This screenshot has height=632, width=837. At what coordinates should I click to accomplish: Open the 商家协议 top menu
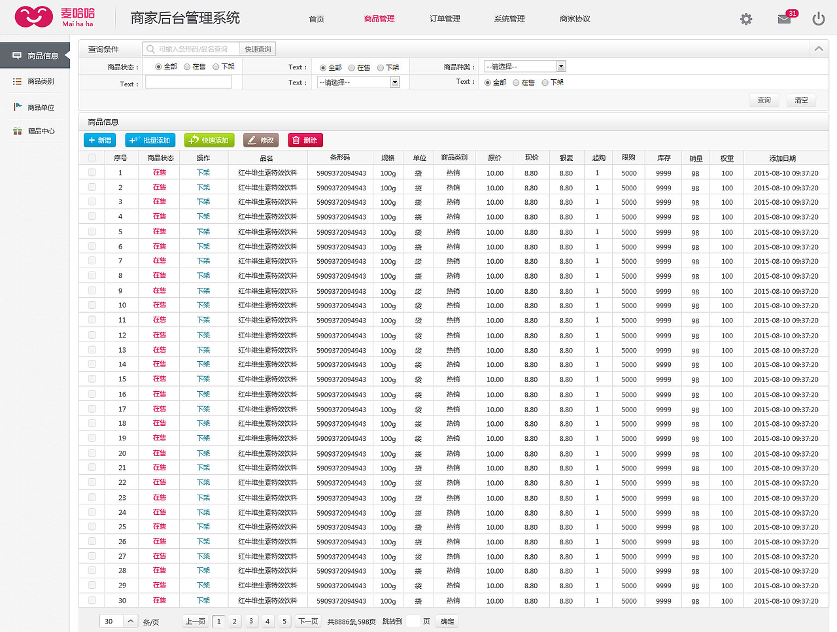pyautogui.click(x=575, y=19)
